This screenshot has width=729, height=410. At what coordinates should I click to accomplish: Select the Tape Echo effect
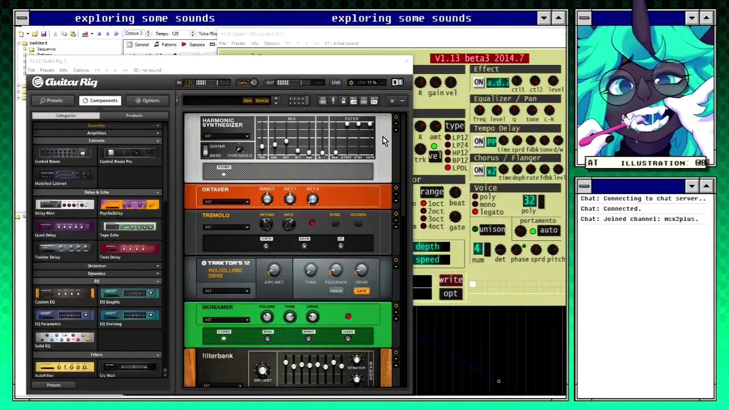pos(129,229)
